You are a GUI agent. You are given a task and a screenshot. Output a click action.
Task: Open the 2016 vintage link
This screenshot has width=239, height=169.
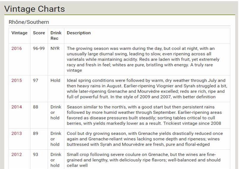point(17,49)
